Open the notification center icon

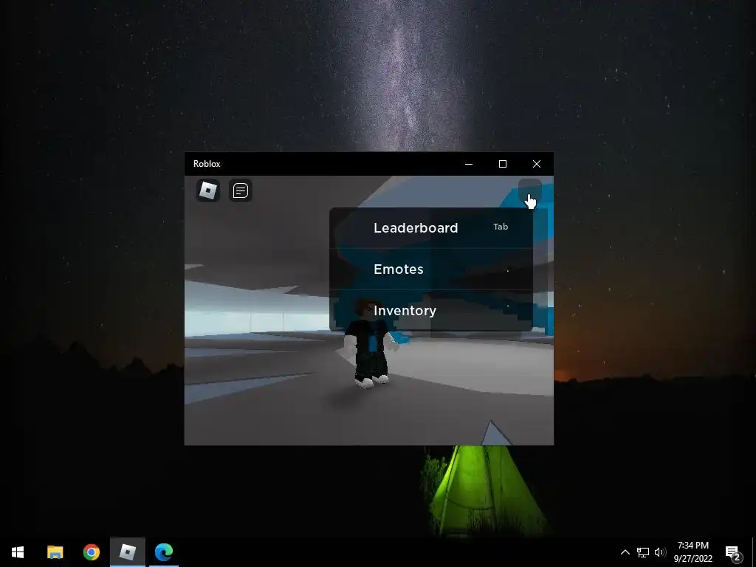(733, 552)
